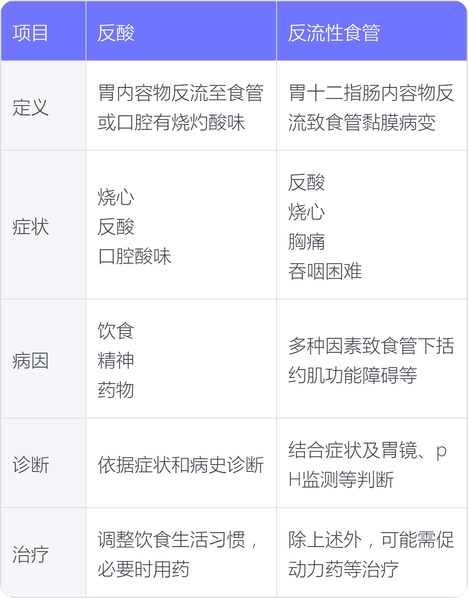Click the 项目 column header
The width and height of the screenshot is (468, 598).
(x=43, y=31)
